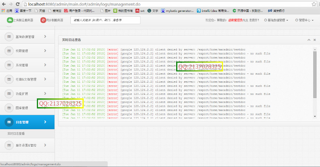Open the 文字 bookmark
The width and height of the screenshot is (320, 167).
tap(153, 11)
